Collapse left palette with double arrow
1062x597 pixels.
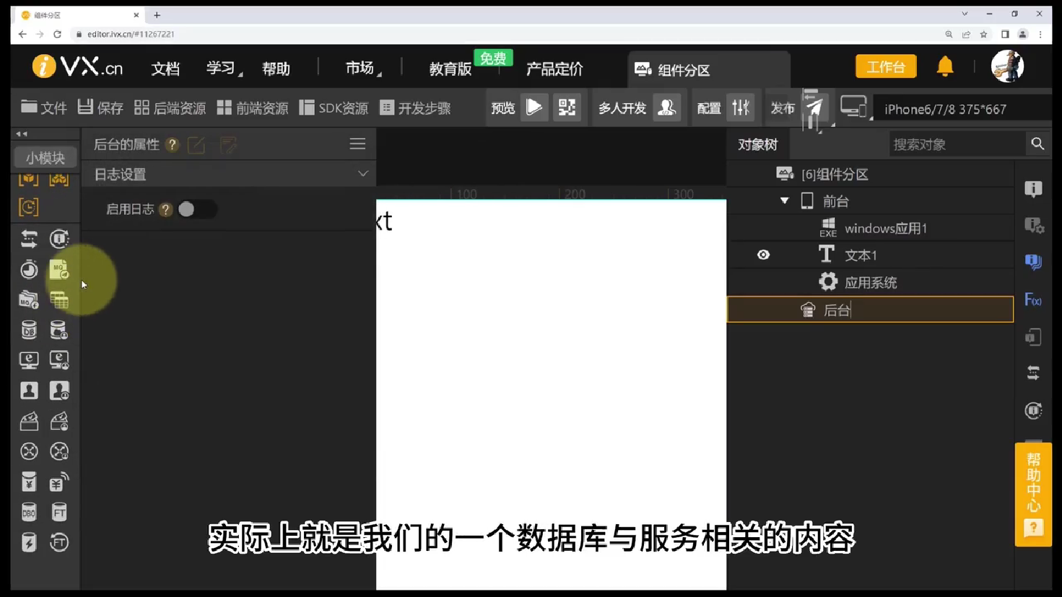pyautogui.click(x=22, y=133)
